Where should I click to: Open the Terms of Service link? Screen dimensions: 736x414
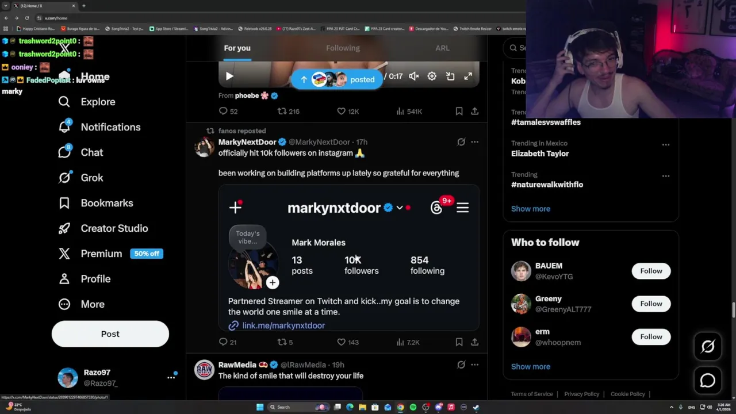coord(532,394)
